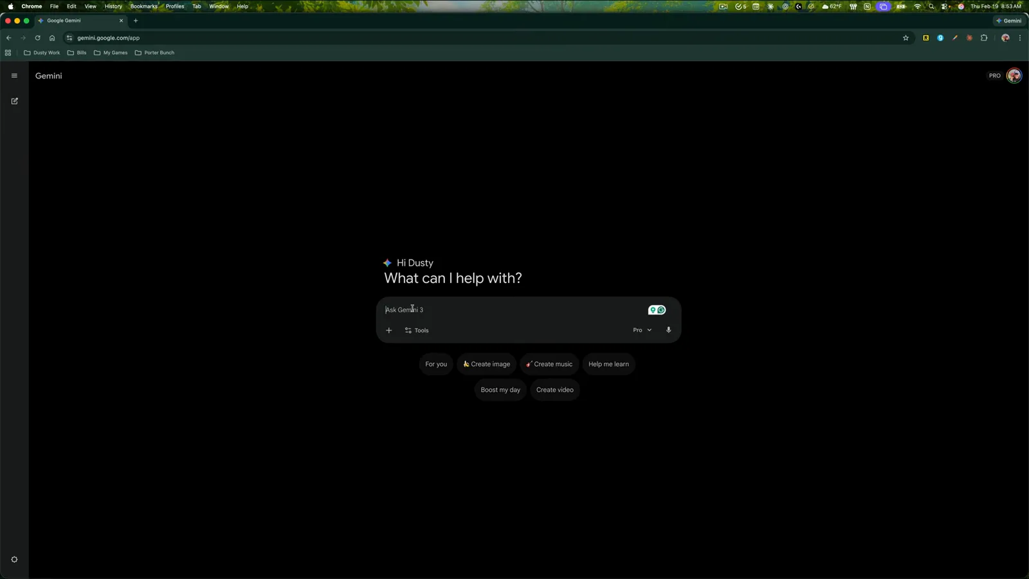Open the Chrome extensions puzzle icon
Image resolution: width=1029 pixels, height=579 pixels.
[984, 38]
